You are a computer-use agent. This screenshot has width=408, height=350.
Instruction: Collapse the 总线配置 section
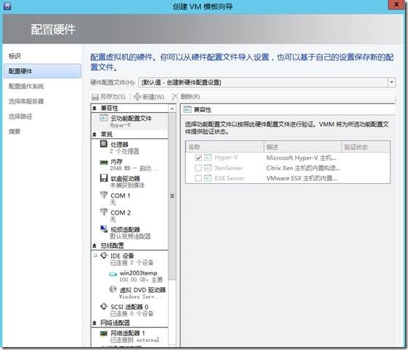click(94, 245)
